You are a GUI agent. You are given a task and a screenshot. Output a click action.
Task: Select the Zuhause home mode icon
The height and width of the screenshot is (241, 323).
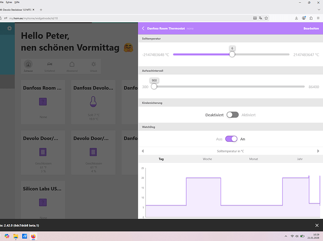(x=28, y=65)
